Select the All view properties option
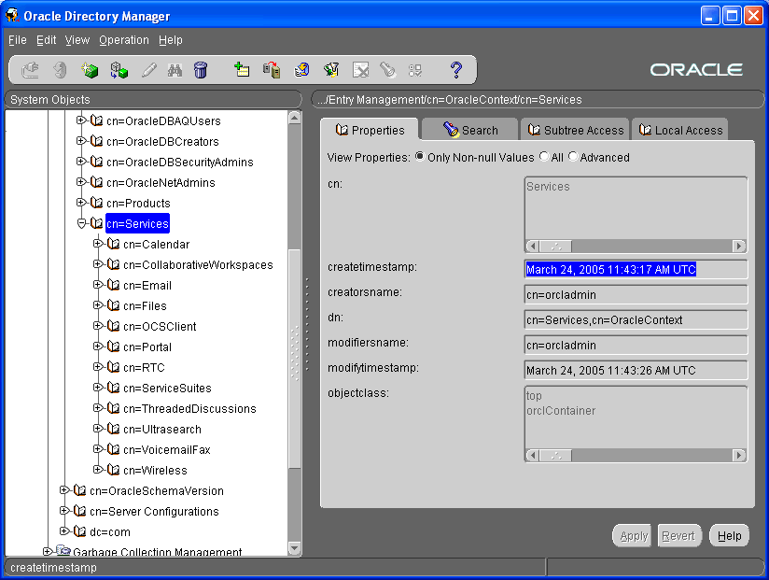Screen dimensions: 769x580 [544, 157]
